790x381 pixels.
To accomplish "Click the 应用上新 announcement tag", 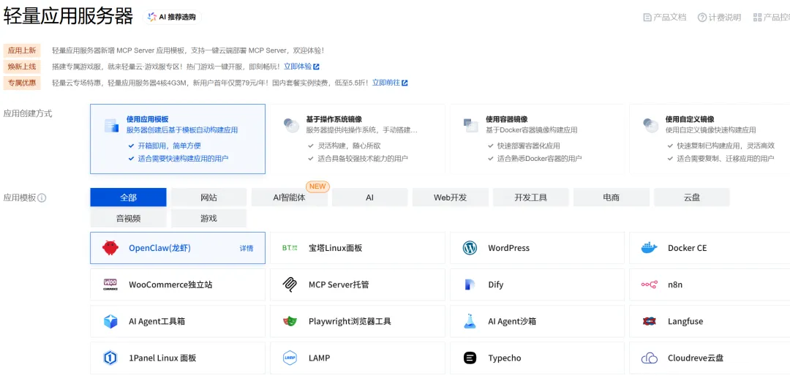I will coord(22,50).
